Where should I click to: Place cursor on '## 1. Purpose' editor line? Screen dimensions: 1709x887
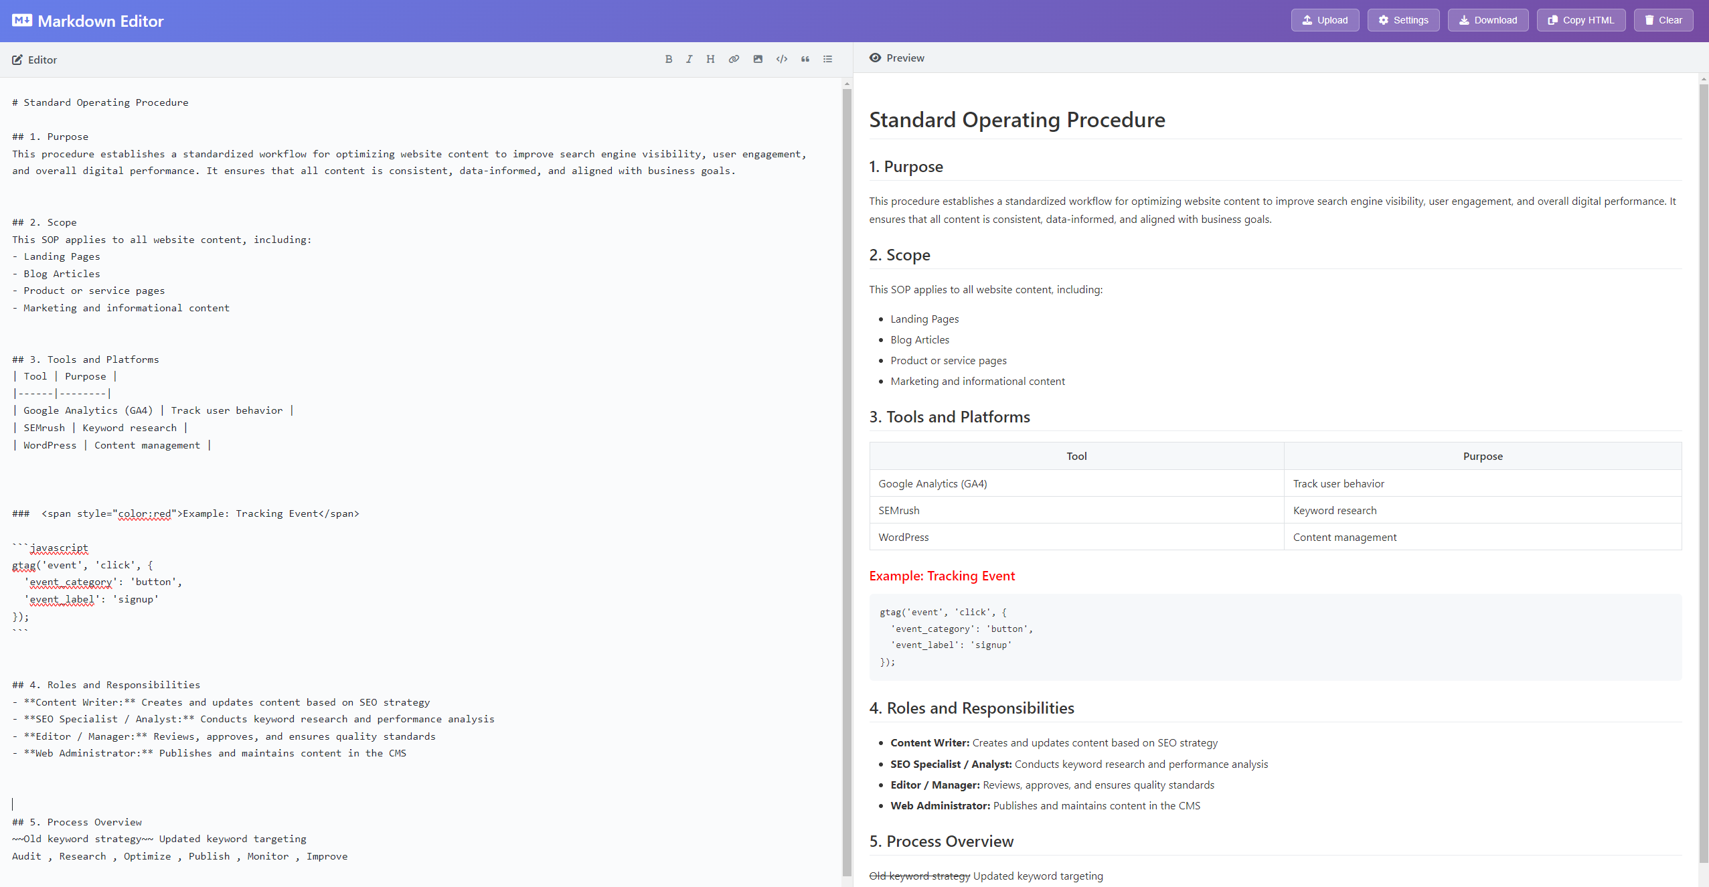50,137
